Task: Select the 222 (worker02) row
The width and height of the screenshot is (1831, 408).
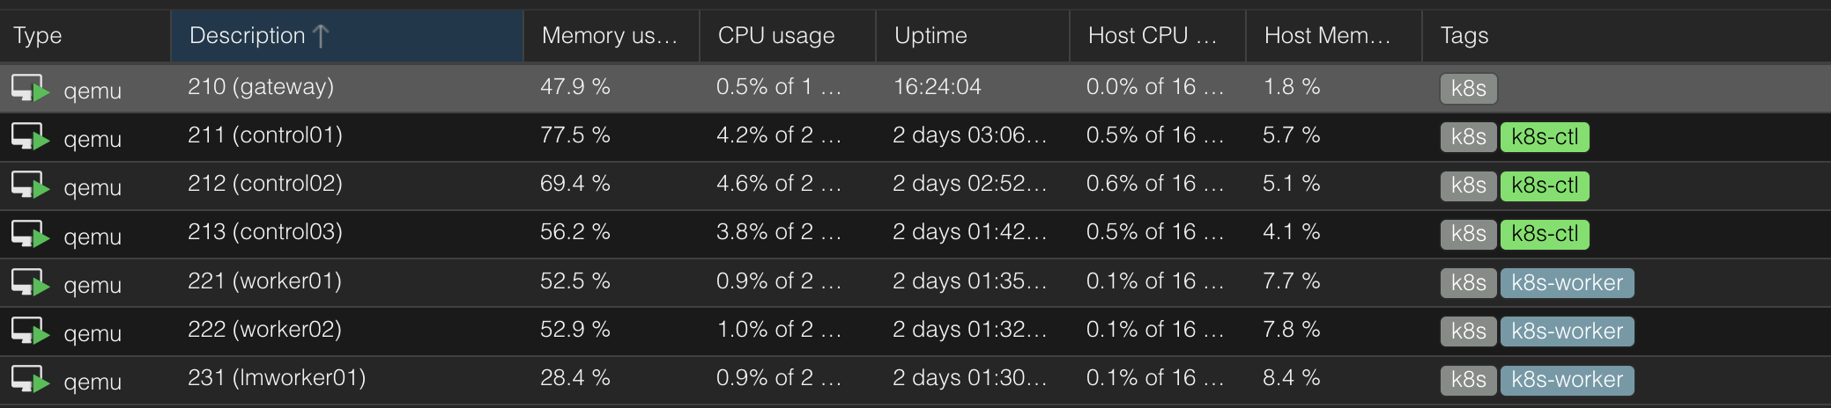Action: (x=915, y=331)
